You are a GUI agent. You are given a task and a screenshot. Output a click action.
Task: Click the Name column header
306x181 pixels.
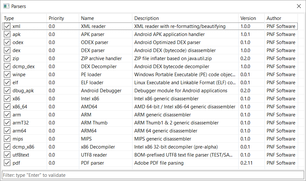[x=106, y=18]
